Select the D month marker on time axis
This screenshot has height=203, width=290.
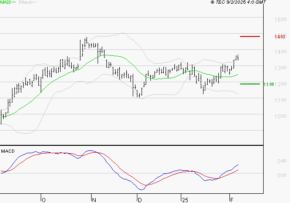[x=139, y=199]
